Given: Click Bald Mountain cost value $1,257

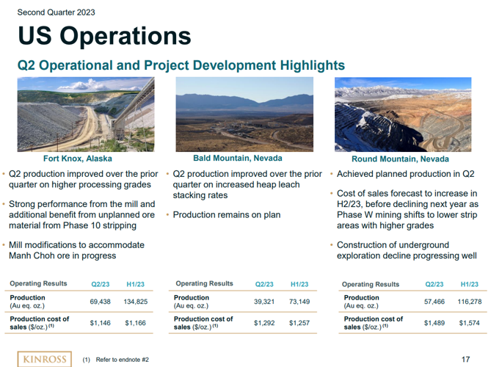Looking at the screenshot, I should (299, 323).
